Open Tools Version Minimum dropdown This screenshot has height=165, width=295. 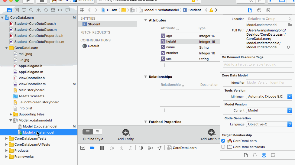click(269, 96)
